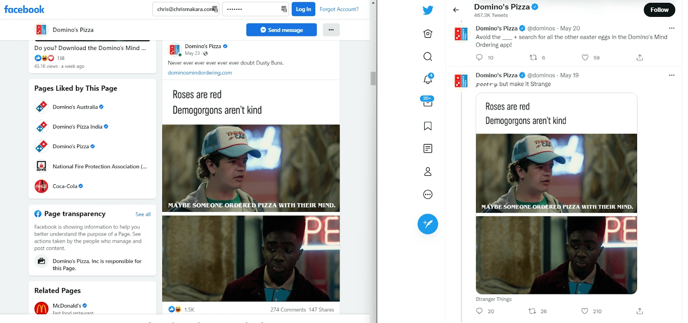The width and height of the screenshot is (688, 323).
Task: Open the Twitter Lists icon
Action: coord(427,149)
